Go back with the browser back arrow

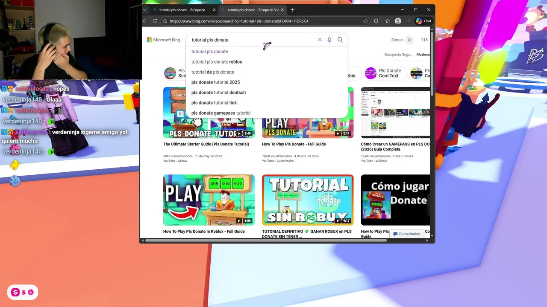tap(144, 21)
